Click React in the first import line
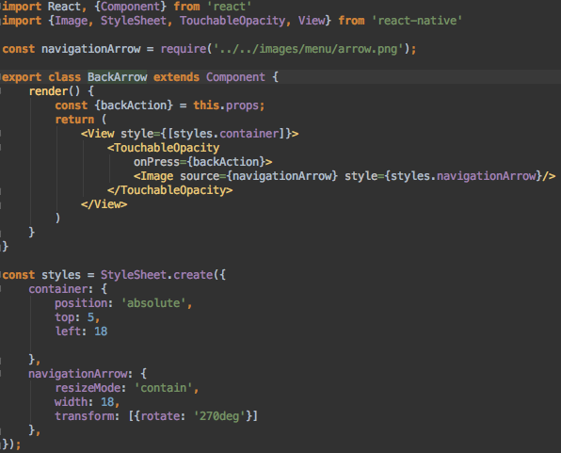 (64, 7)
